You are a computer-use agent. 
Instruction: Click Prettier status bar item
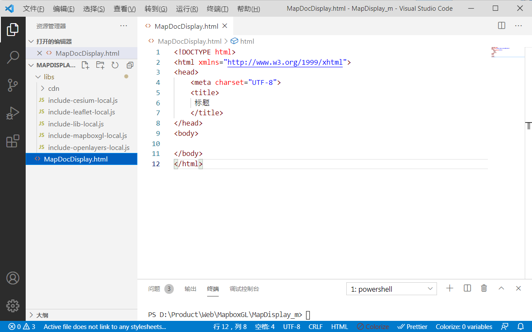pos(412,326)
